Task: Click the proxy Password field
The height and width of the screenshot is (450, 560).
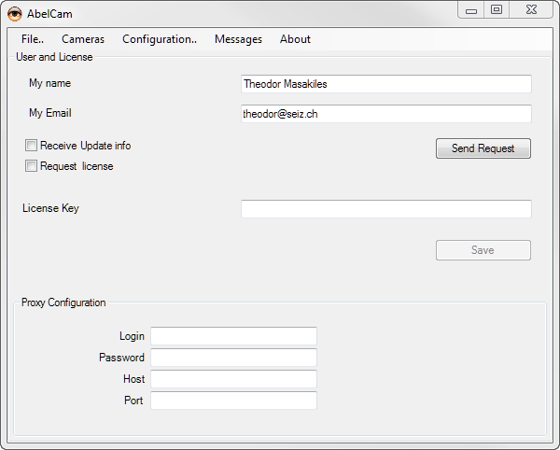Action: 233,358
